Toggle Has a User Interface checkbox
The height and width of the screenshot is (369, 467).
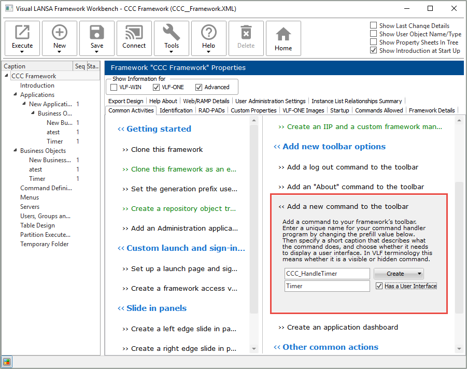tap(379, 286)
